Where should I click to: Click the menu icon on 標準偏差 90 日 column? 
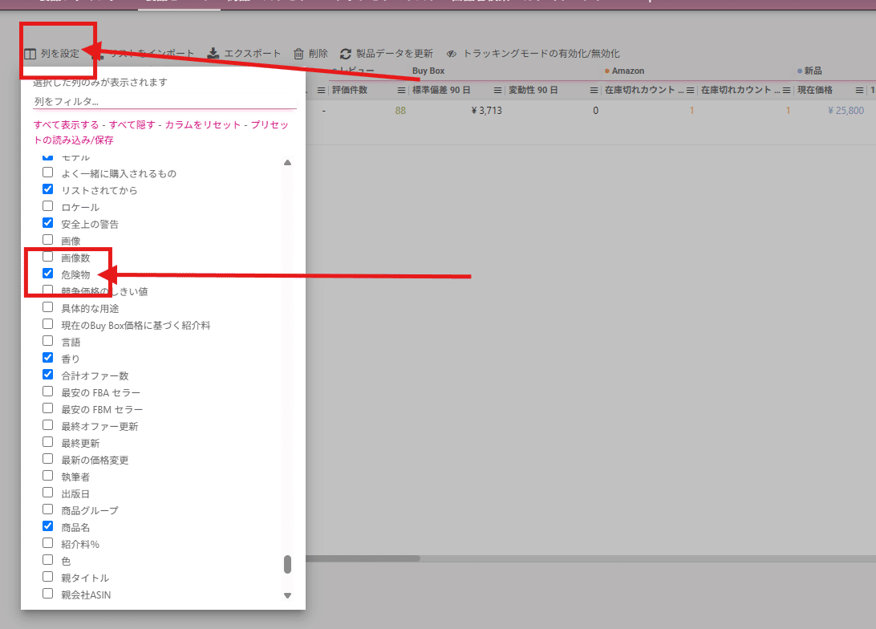pos(497,90)
